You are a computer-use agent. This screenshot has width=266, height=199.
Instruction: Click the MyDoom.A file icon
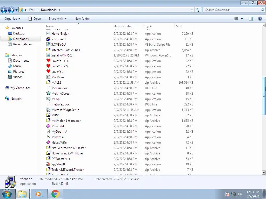pos(48,131)
